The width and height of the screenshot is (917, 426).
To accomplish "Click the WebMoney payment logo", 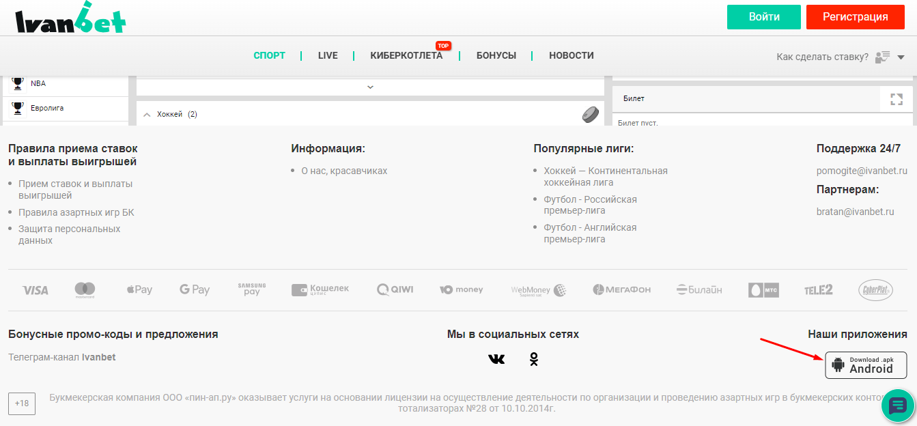I will pyautogui.click(x=539, y=290).
